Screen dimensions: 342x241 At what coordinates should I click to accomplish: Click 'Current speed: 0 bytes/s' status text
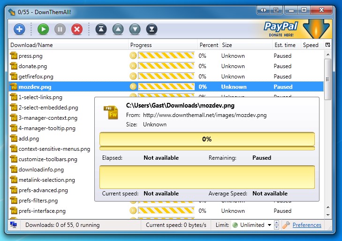click(176, 225)
